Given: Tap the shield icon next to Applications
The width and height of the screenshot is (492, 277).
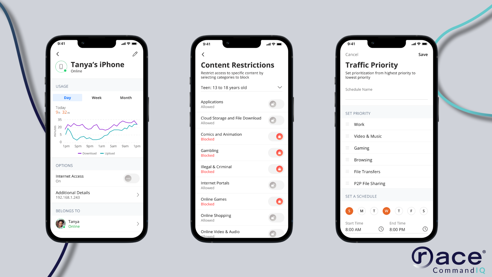Looking at the screenshot, I should point(273,104).
